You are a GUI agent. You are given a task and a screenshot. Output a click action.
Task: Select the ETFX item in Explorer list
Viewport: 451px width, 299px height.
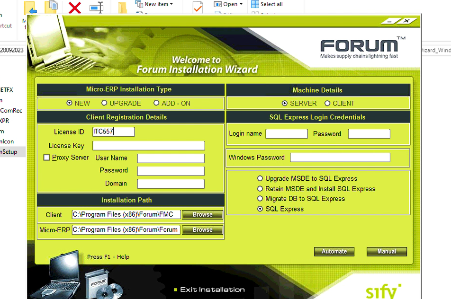point(7,89)
